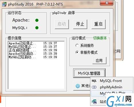
Task: Click the MySQL green status indicator
Action: pos(37,28)
